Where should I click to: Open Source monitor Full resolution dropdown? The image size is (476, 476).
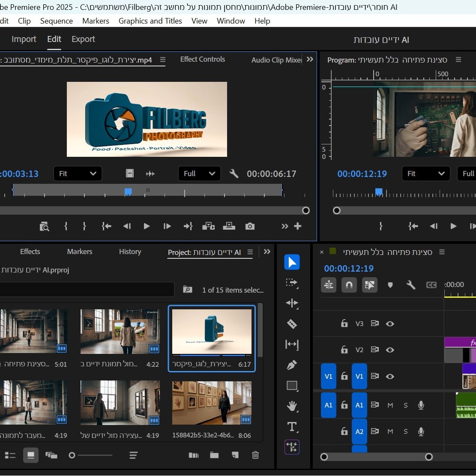coord(200,174)
